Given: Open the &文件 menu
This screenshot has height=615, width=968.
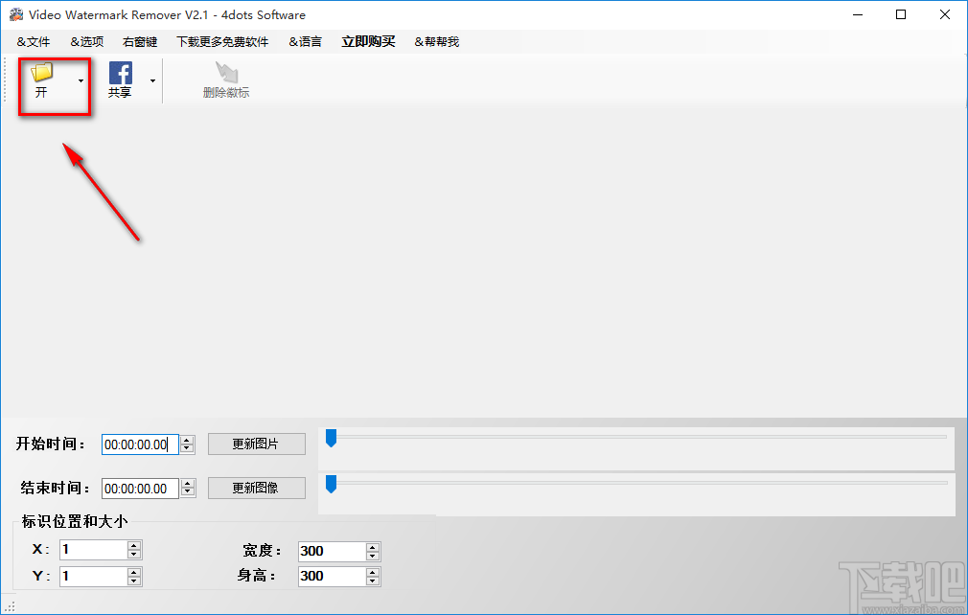Looking at the screenshot, I should point(33,41).
